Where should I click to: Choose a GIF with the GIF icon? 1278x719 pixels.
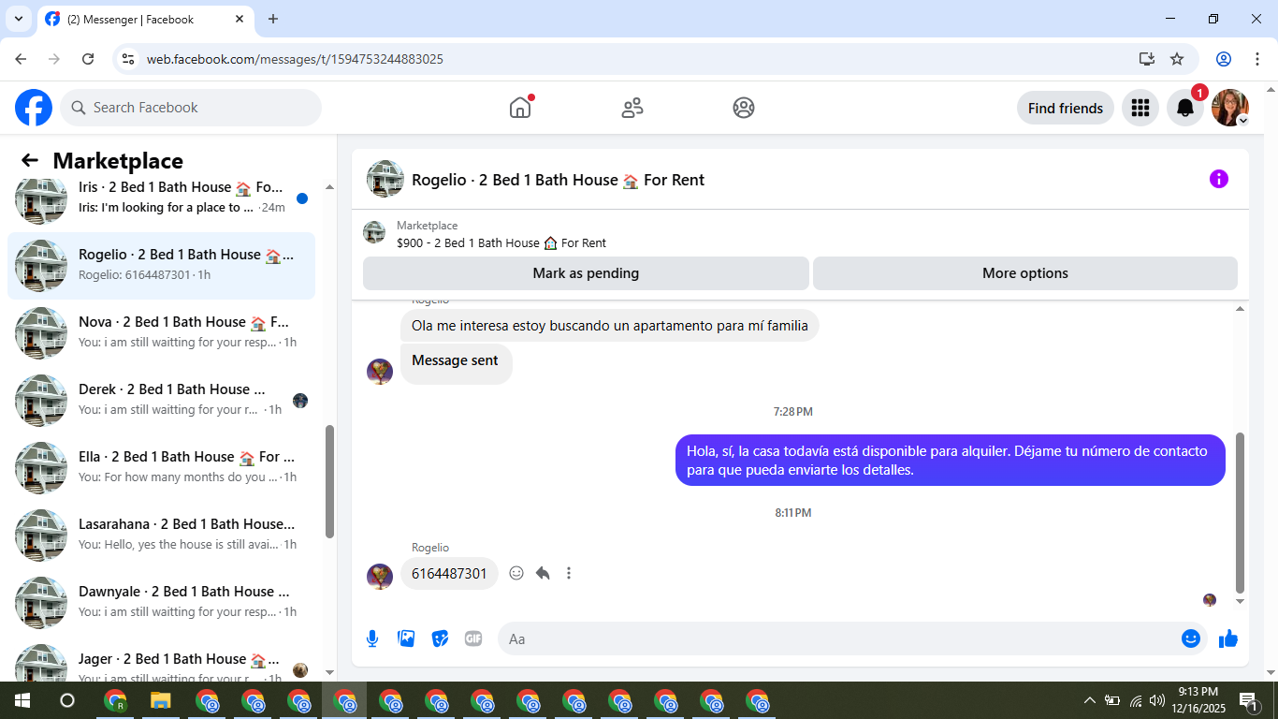tap(473, 638)
